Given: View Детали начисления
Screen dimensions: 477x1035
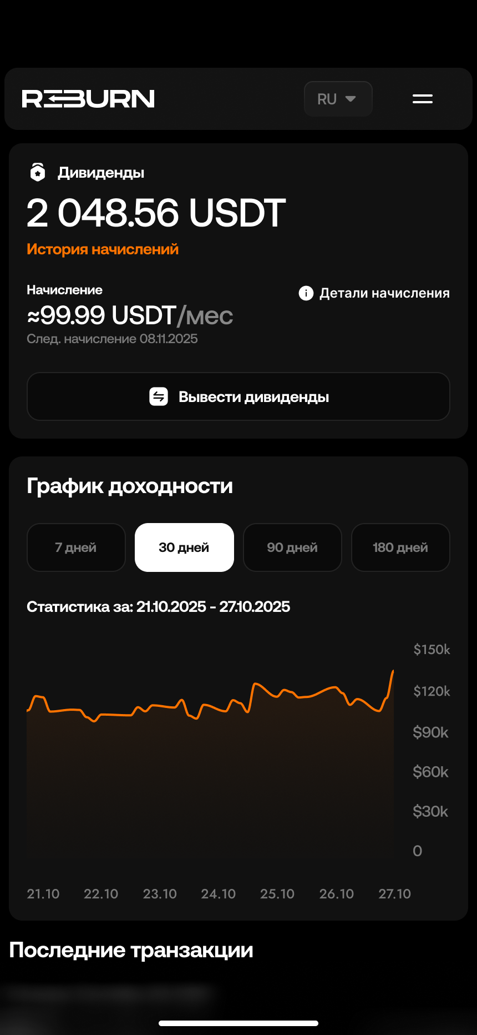Looking at the screenshot, I should click(x=384, y=293).
